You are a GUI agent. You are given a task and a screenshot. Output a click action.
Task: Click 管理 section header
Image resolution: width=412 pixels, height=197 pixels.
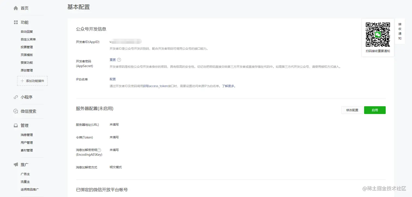pos(25,126)
